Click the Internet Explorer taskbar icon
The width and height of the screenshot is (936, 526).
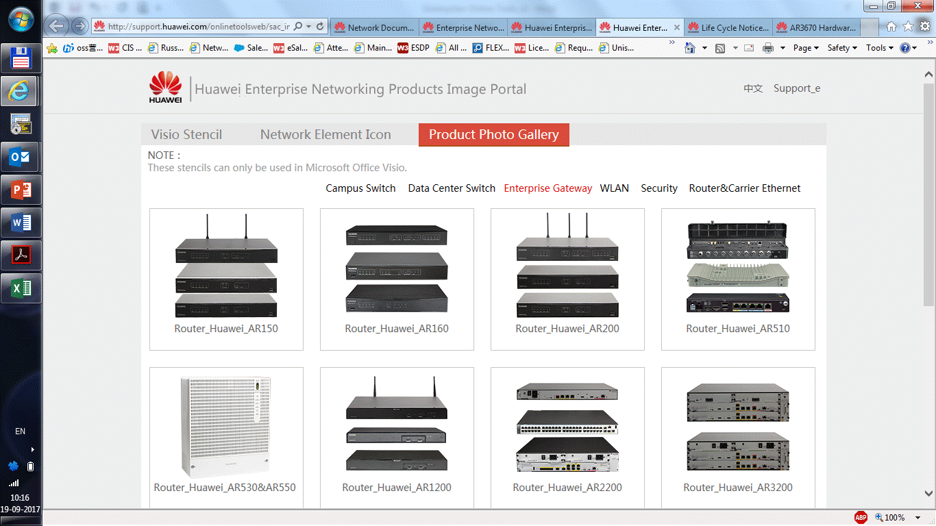21,91
